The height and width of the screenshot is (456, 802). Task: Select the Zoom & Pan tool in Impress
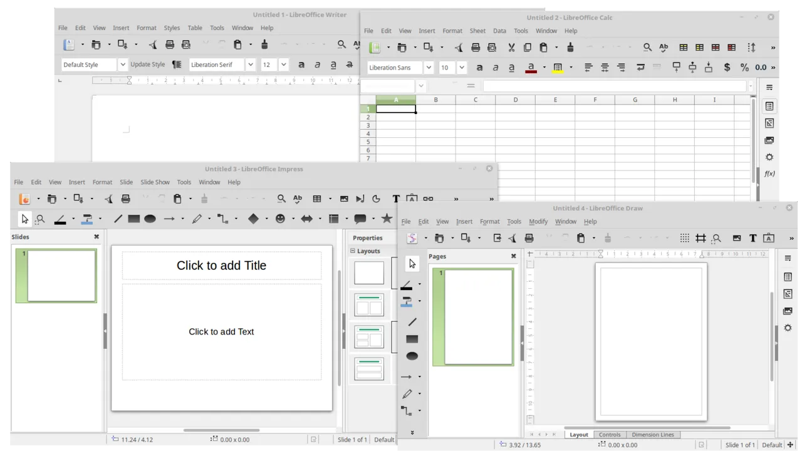click(x=40, y=219)
